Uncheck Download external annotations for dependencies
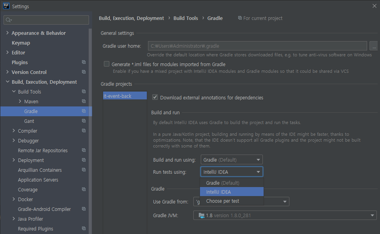 155,97
